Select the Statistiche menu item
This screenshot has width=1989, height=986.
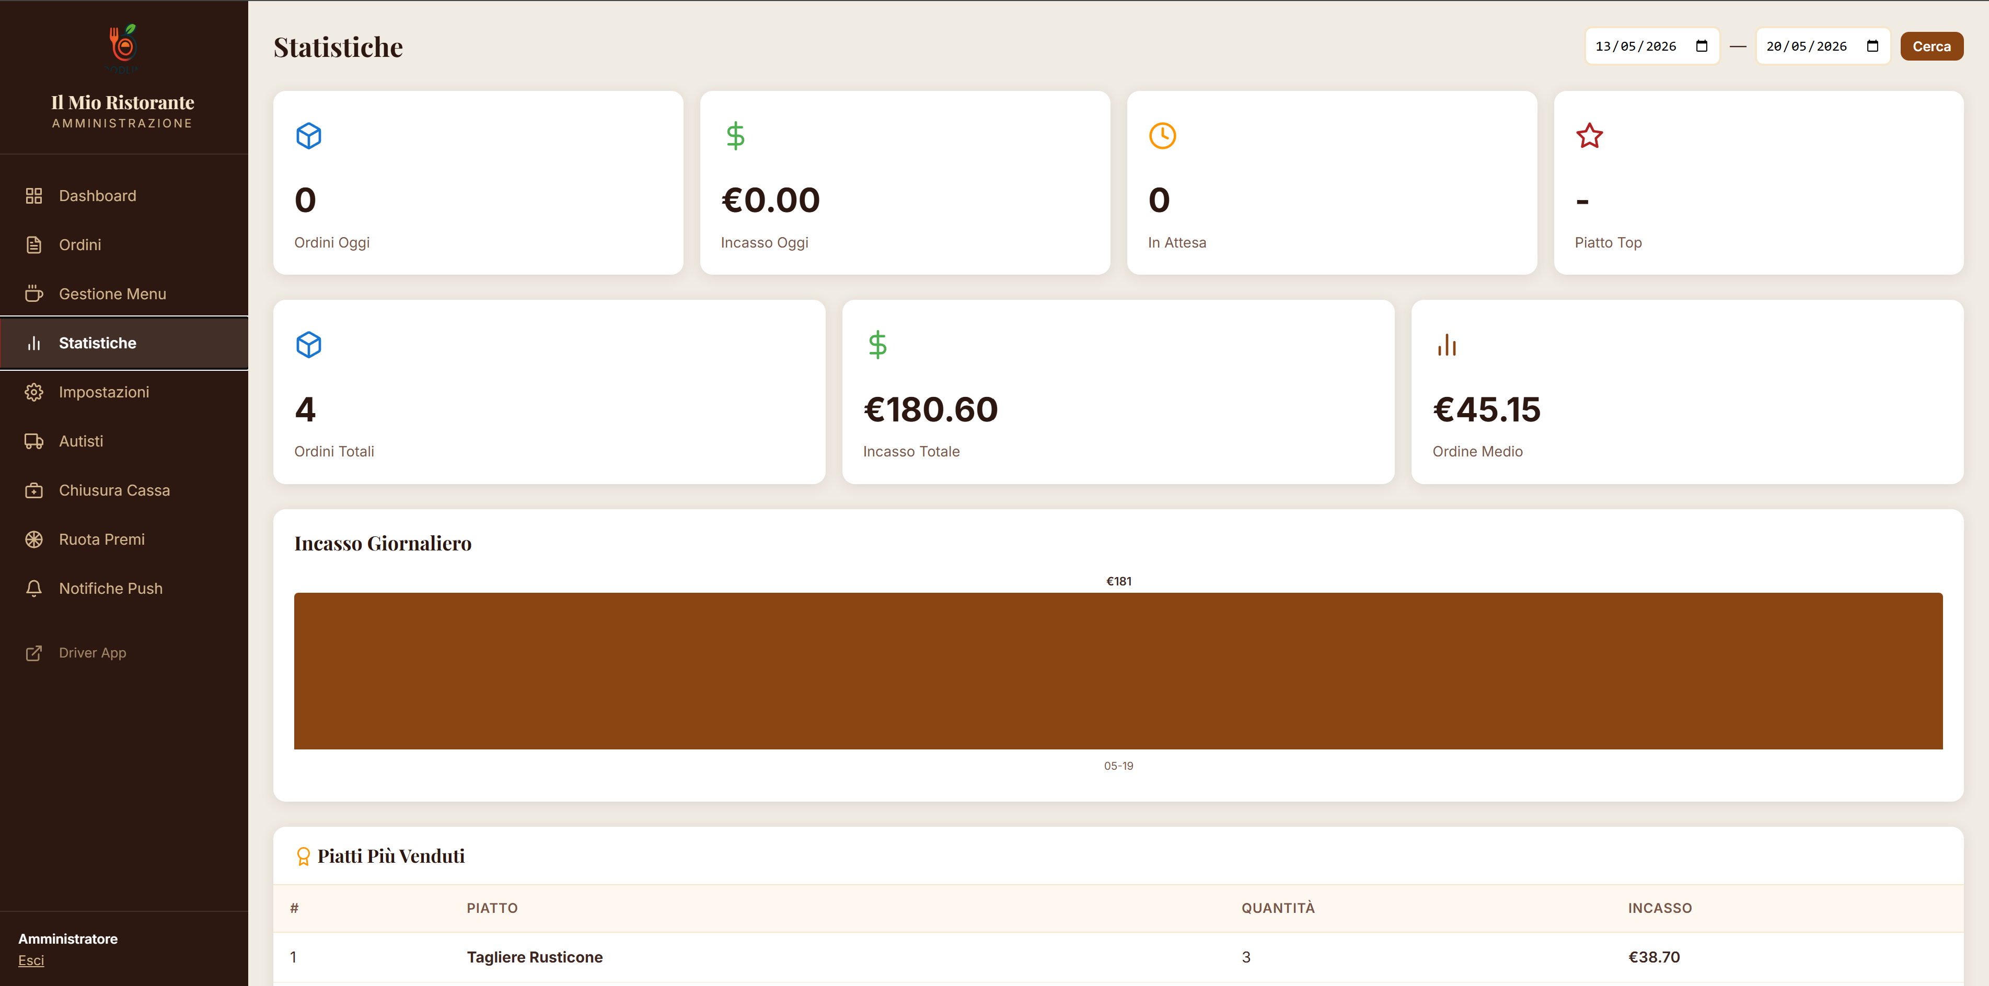(x=123, y=343)
